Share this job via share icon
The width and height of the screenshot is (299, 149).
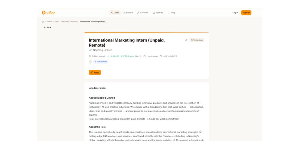[x=185, y=40]
